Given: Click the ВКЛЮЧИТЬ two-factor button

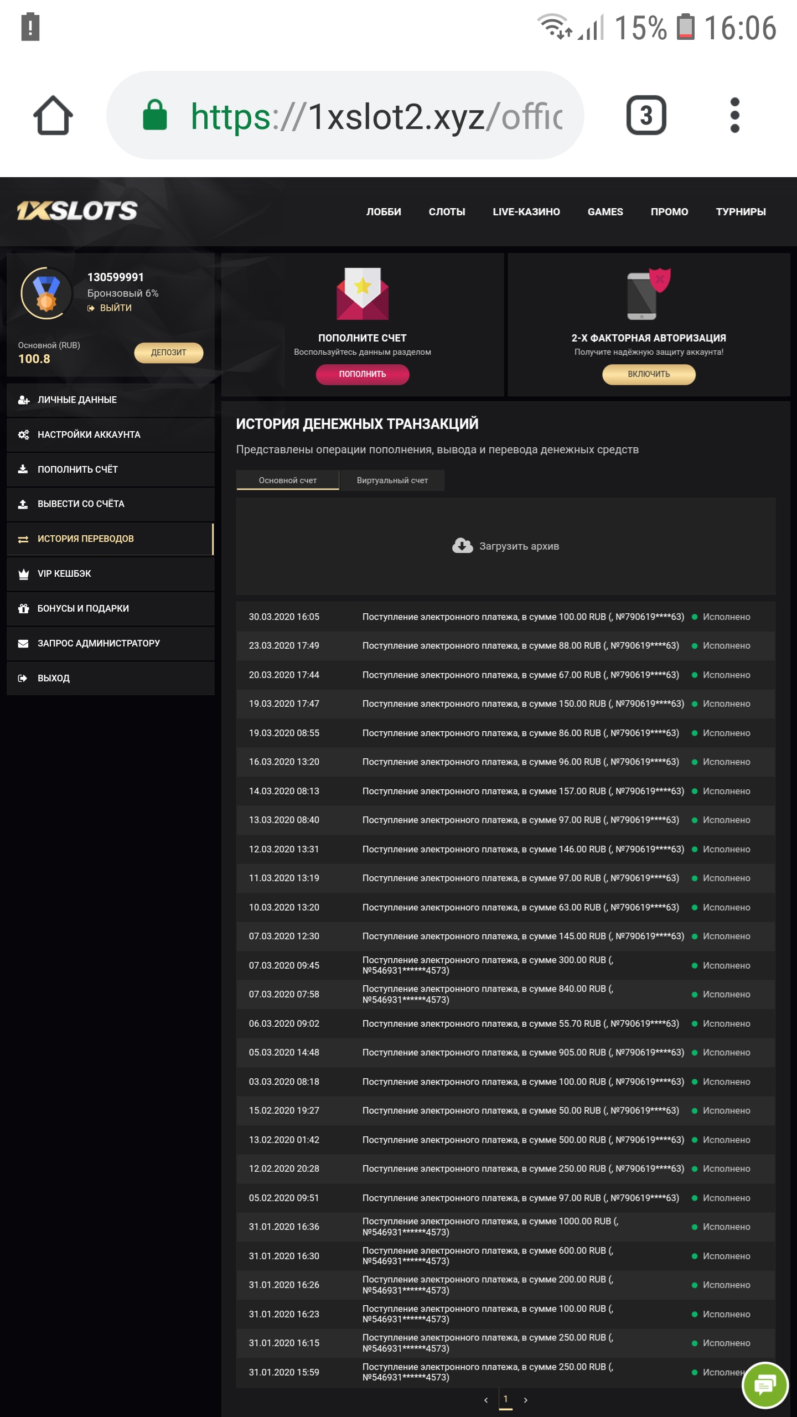Looking at the screenshot, I should [x=649, y=374].
